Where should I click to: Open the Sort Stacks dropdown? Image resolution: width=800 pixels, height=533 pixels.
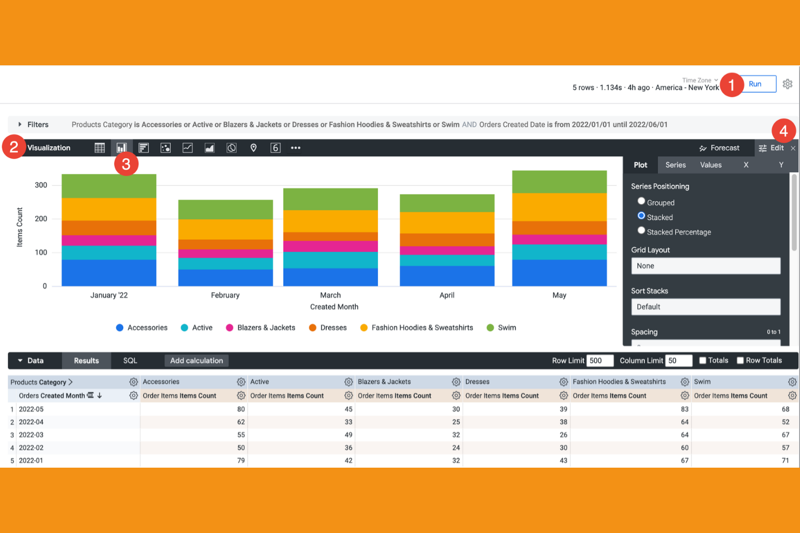click(x=705, y=307)
